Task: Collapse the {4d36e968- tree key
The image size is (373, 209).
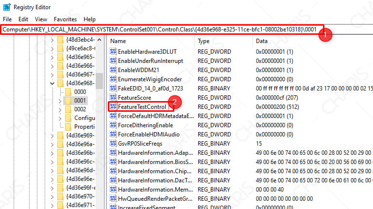Action: (x=52, y=83)
